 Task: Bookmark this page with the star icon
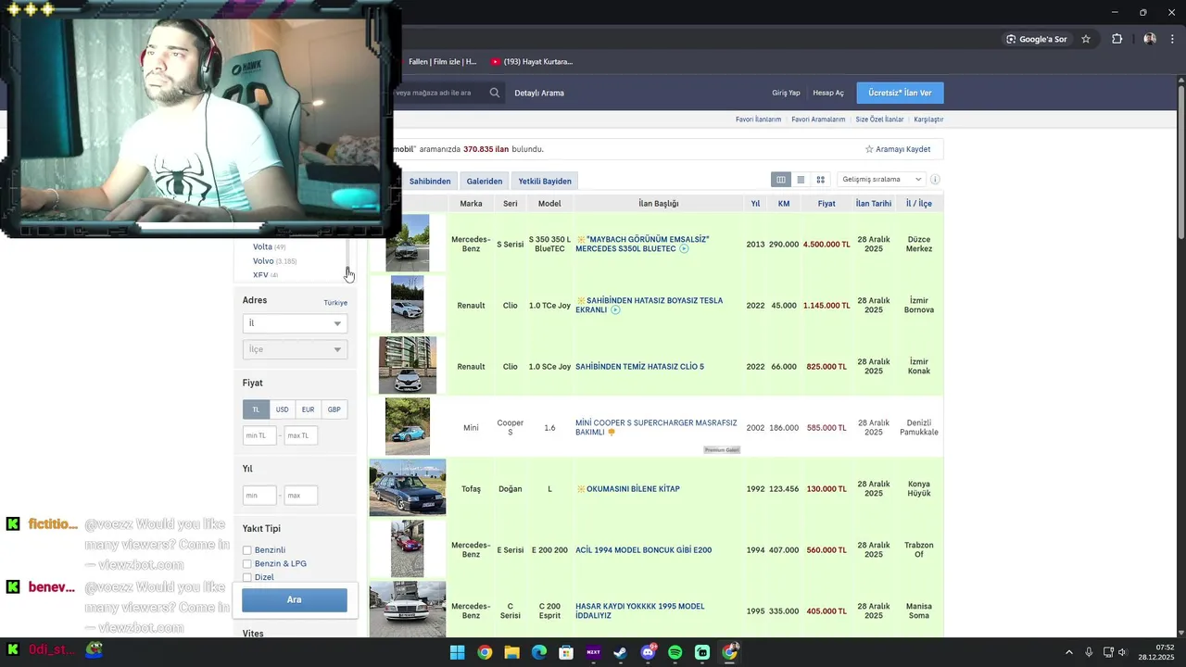click(x=1086, y=39)
